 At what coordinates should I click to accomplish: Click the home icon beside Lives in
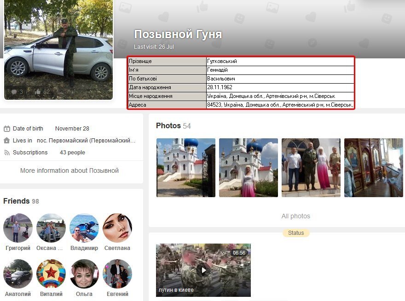click(x=7, y=141)
